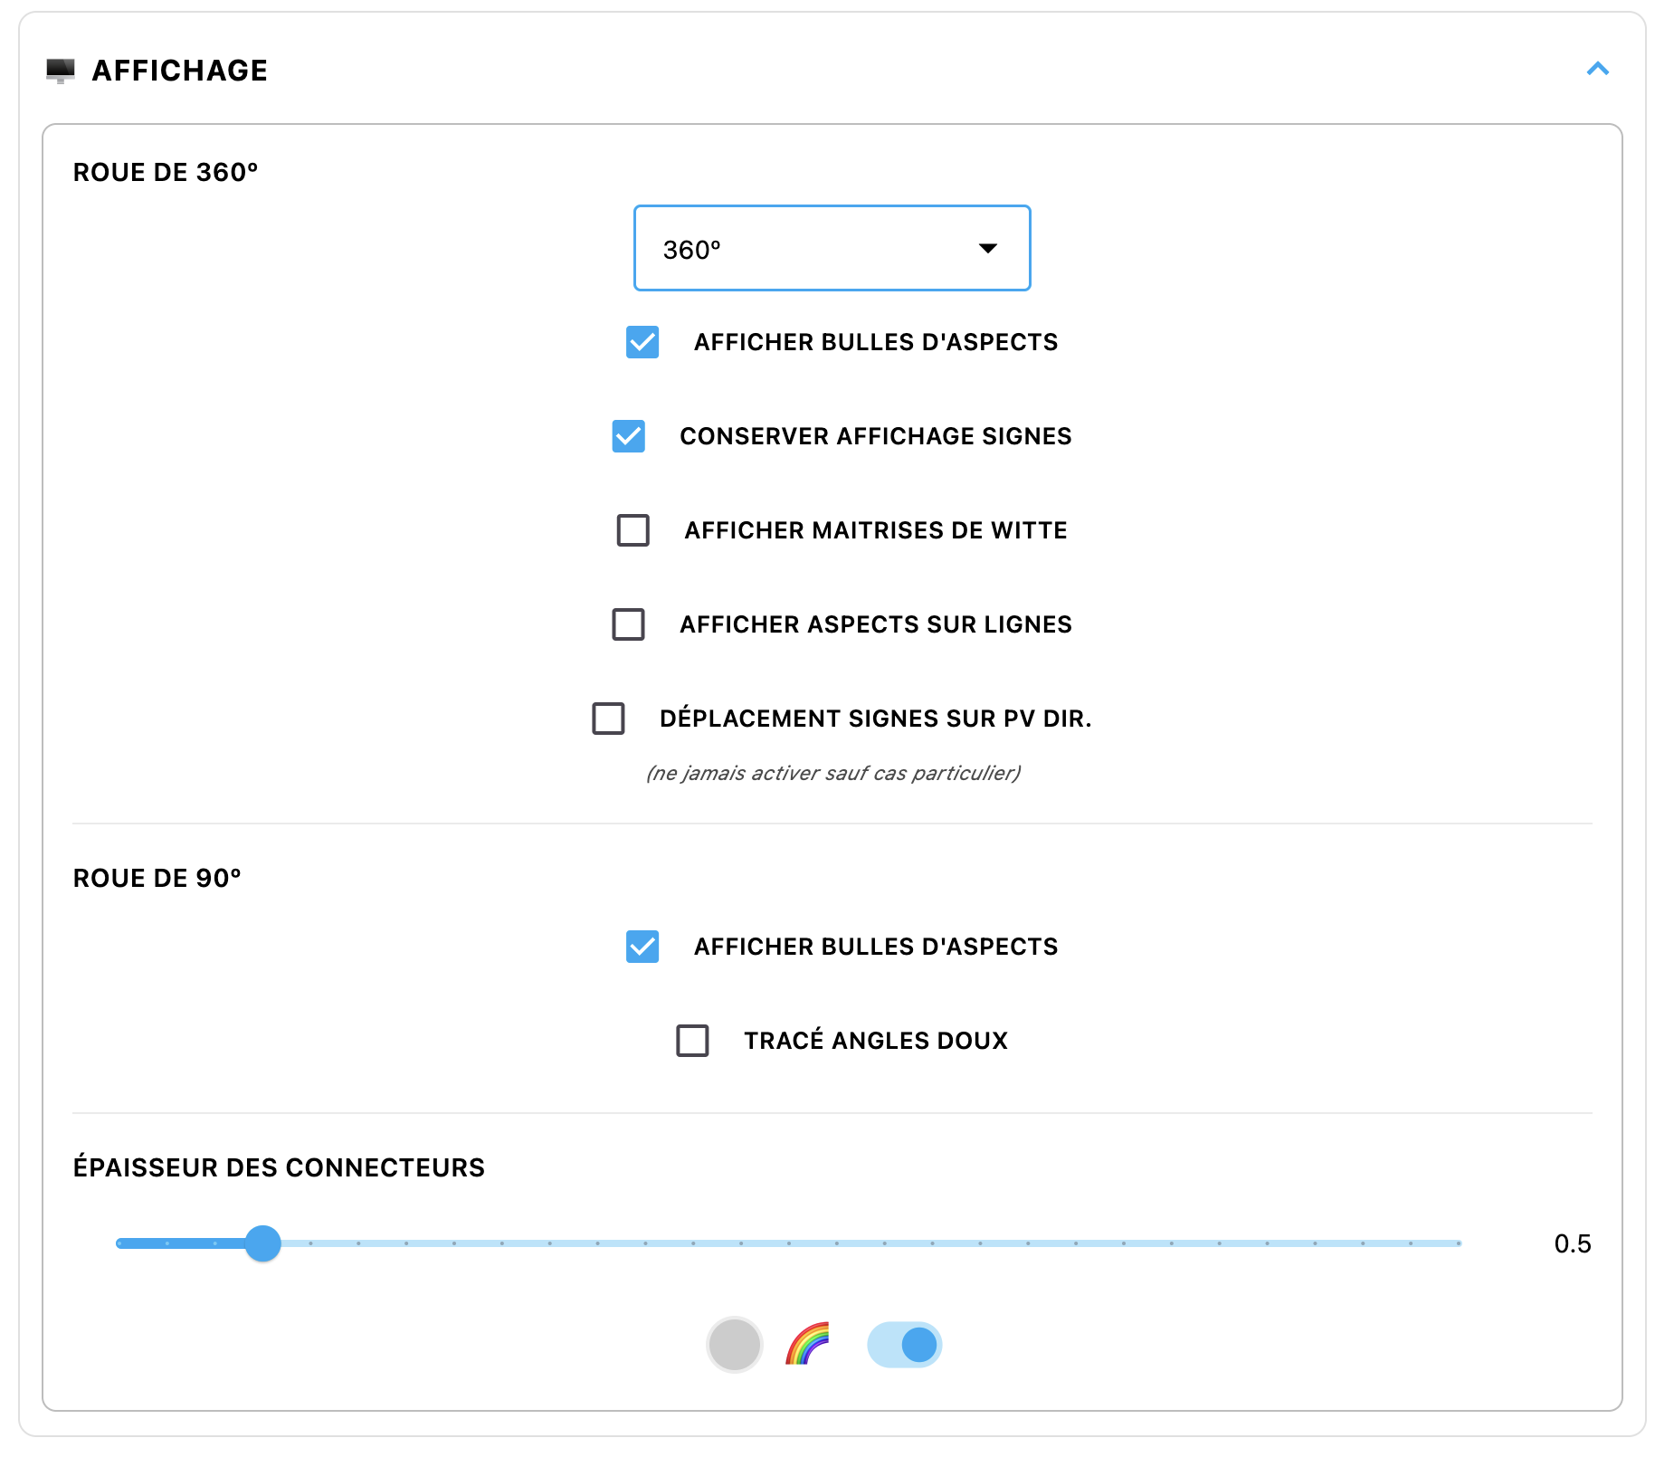Screen dimensions: 1674x1457
Task: Click the Épaisseur des connecteurs heading
Action: (x=279, y=1167)
